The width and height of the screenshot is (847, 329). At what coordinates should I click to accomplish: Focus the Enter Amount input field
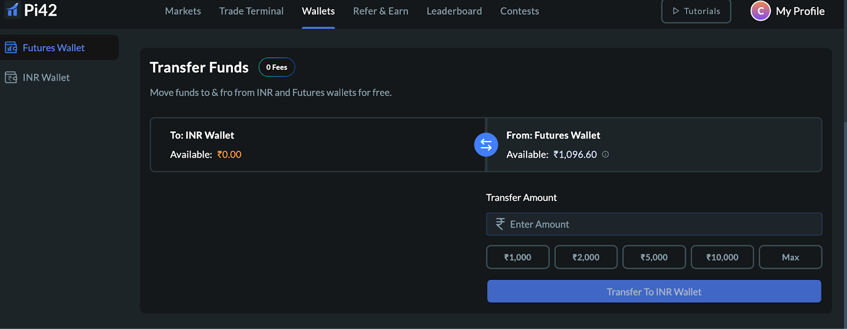[662, 224]
